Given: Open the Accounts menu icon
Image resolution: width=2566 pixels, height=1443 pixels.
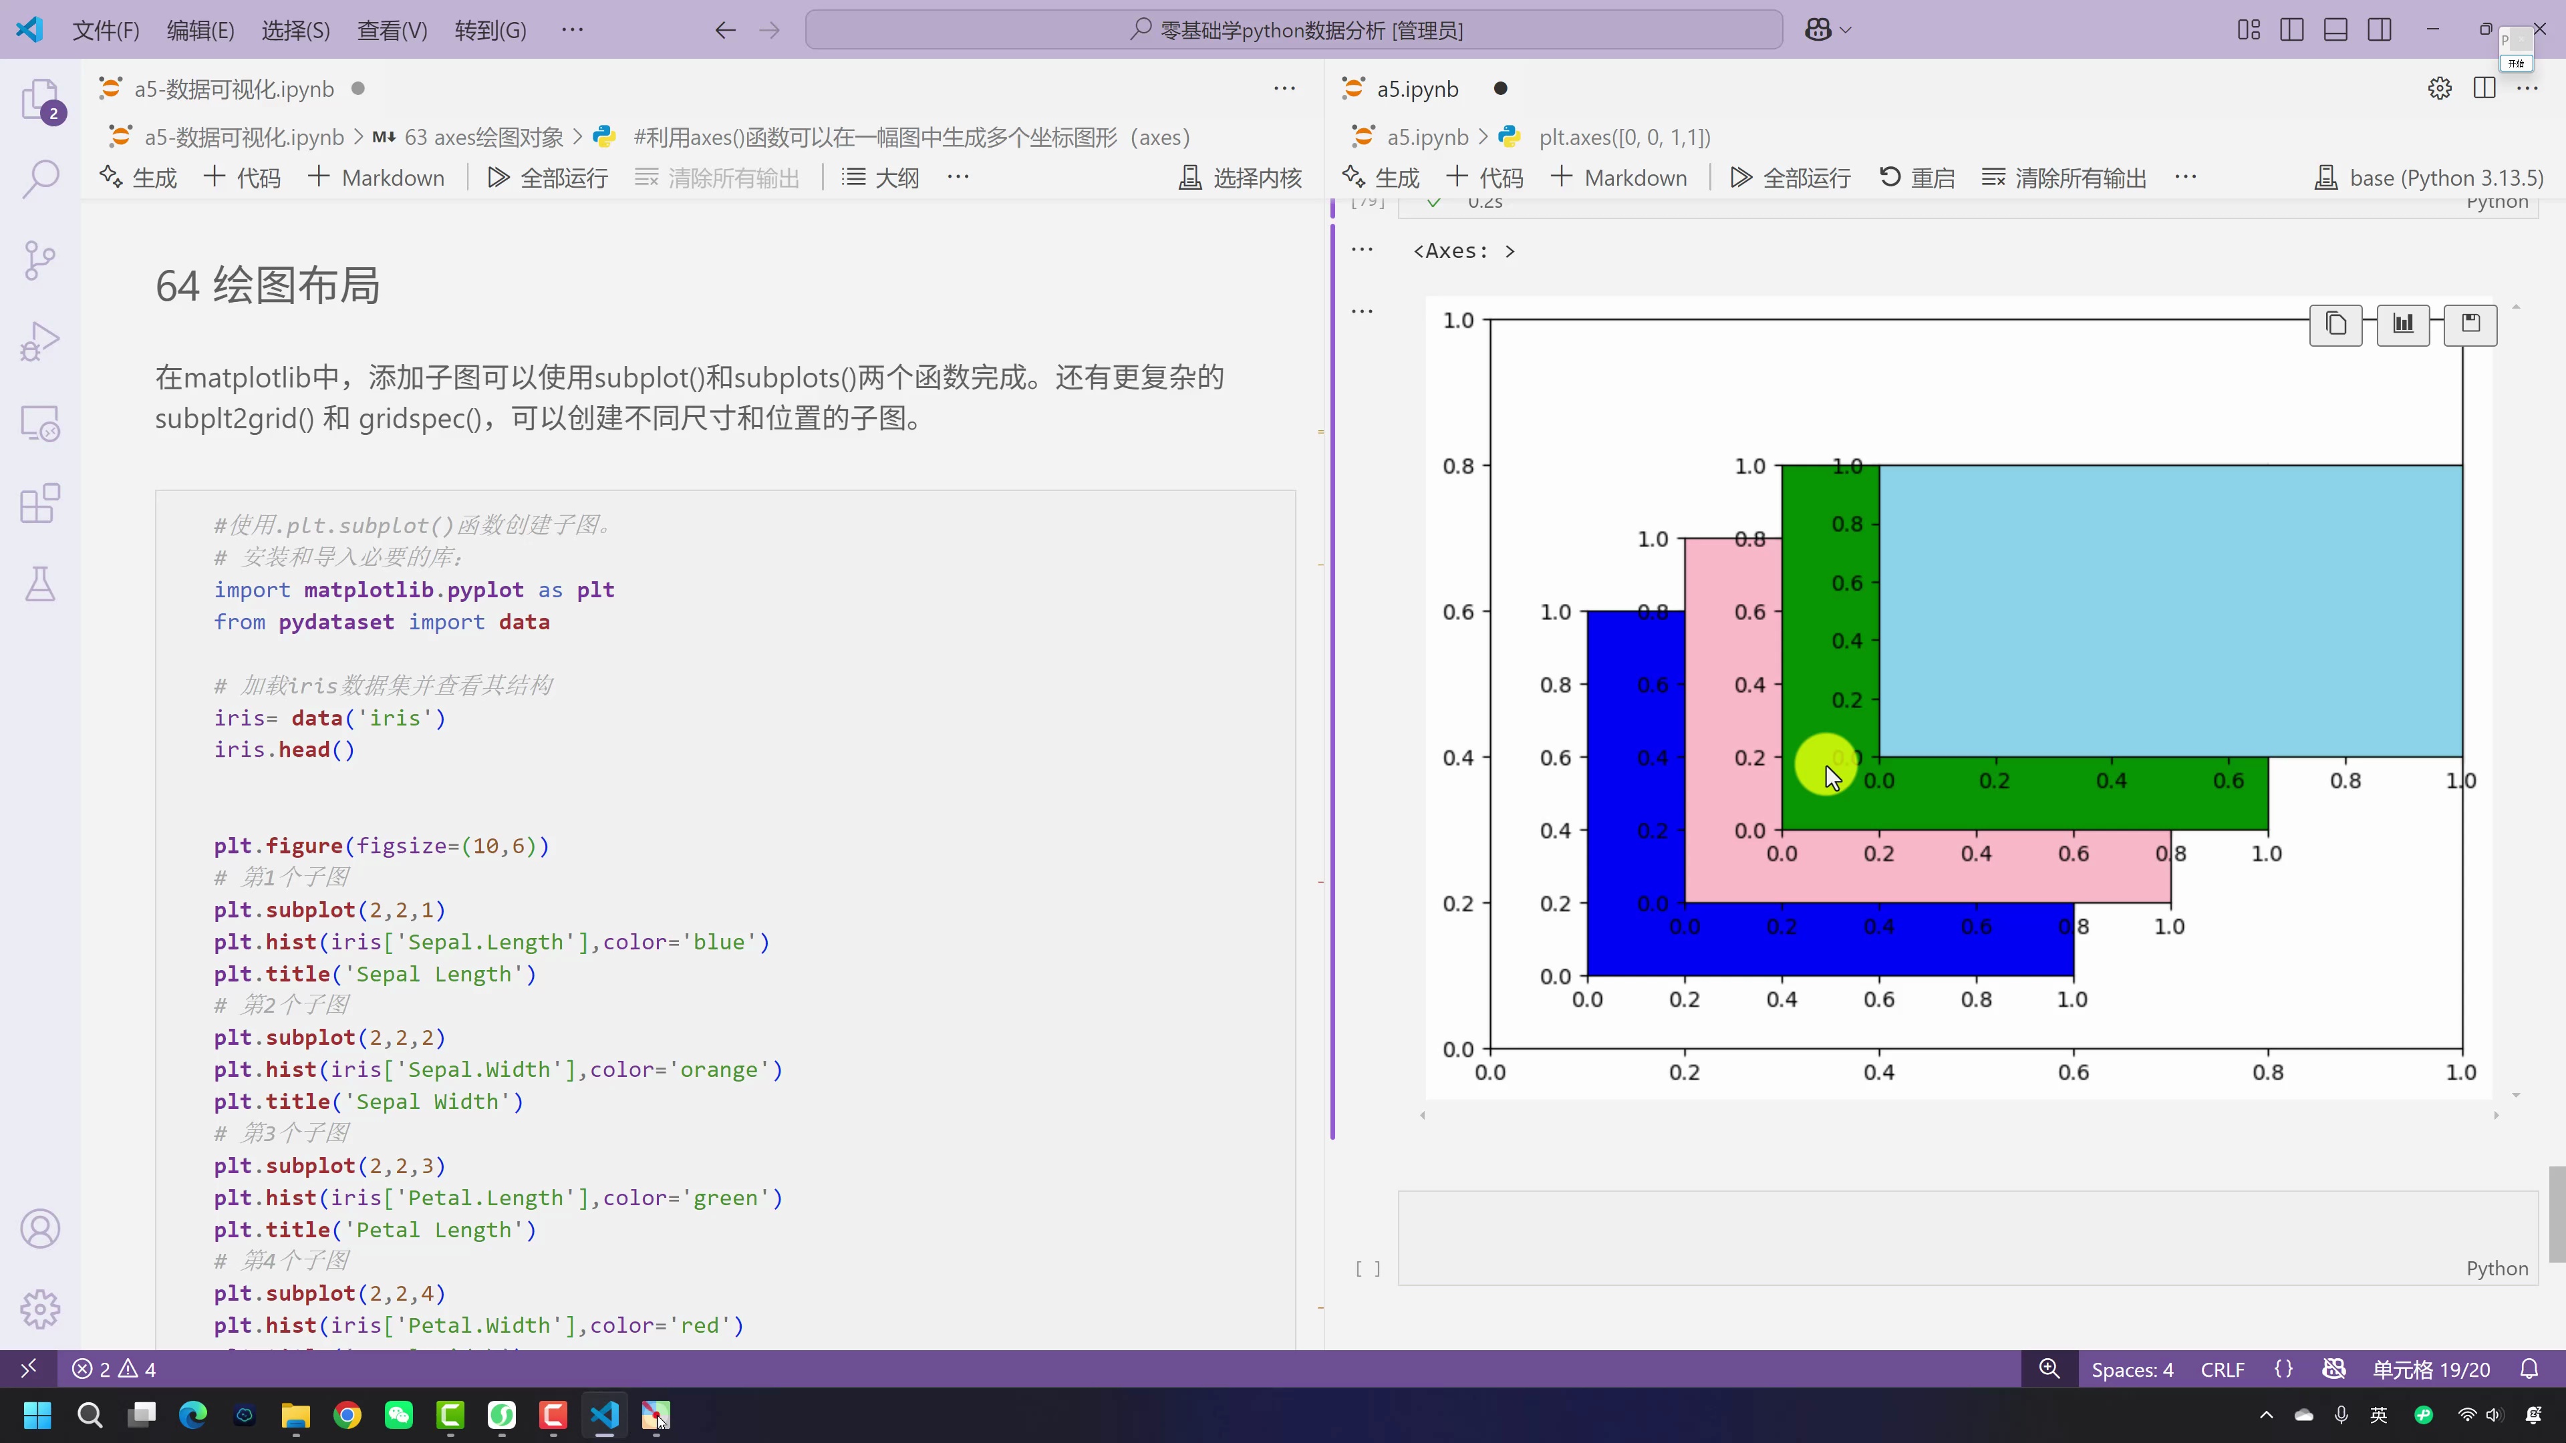Looking at the screenshot, I should coord(40,1229).
